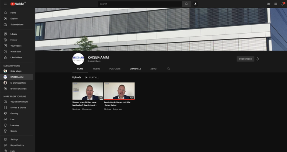Click the YouTube logo
Screen dimensions: 287x152
[17, 4]
